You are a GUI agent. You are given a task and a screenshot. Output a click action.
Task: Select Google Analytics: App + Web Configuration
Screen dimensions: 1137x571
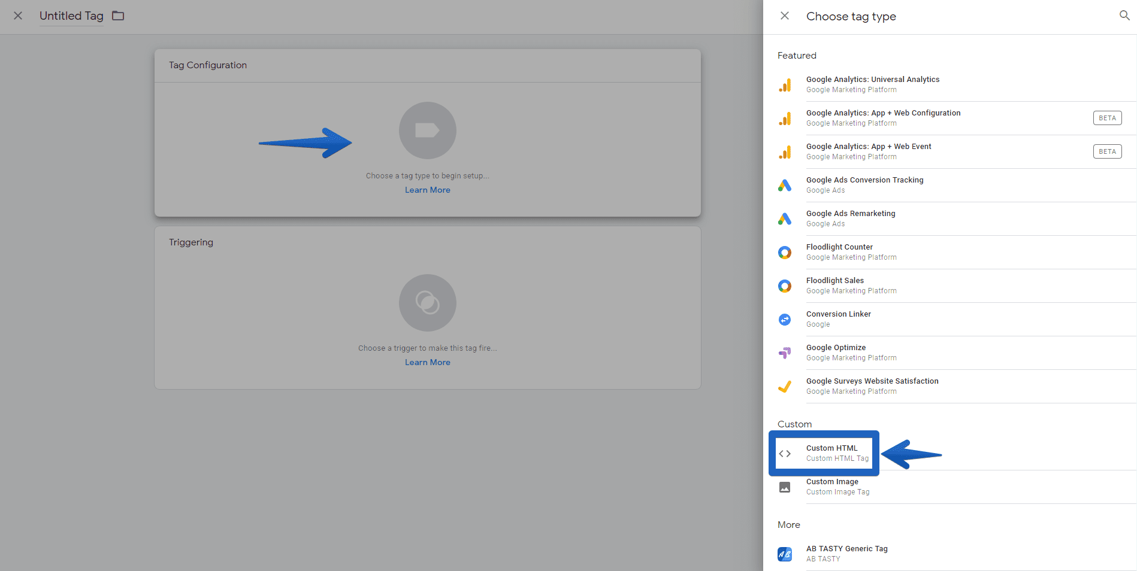click(x=883, y=118)
